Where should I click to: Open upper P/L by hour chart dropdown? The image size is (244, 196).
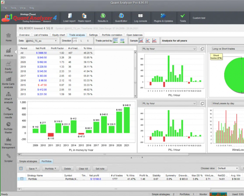(169, 49)
